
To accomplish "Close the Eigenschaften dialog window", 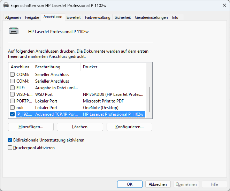I will (224, 6).
